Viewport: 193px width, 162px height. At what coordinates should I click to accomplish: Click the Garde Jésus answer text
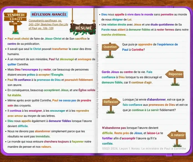(x=132, y=77)
